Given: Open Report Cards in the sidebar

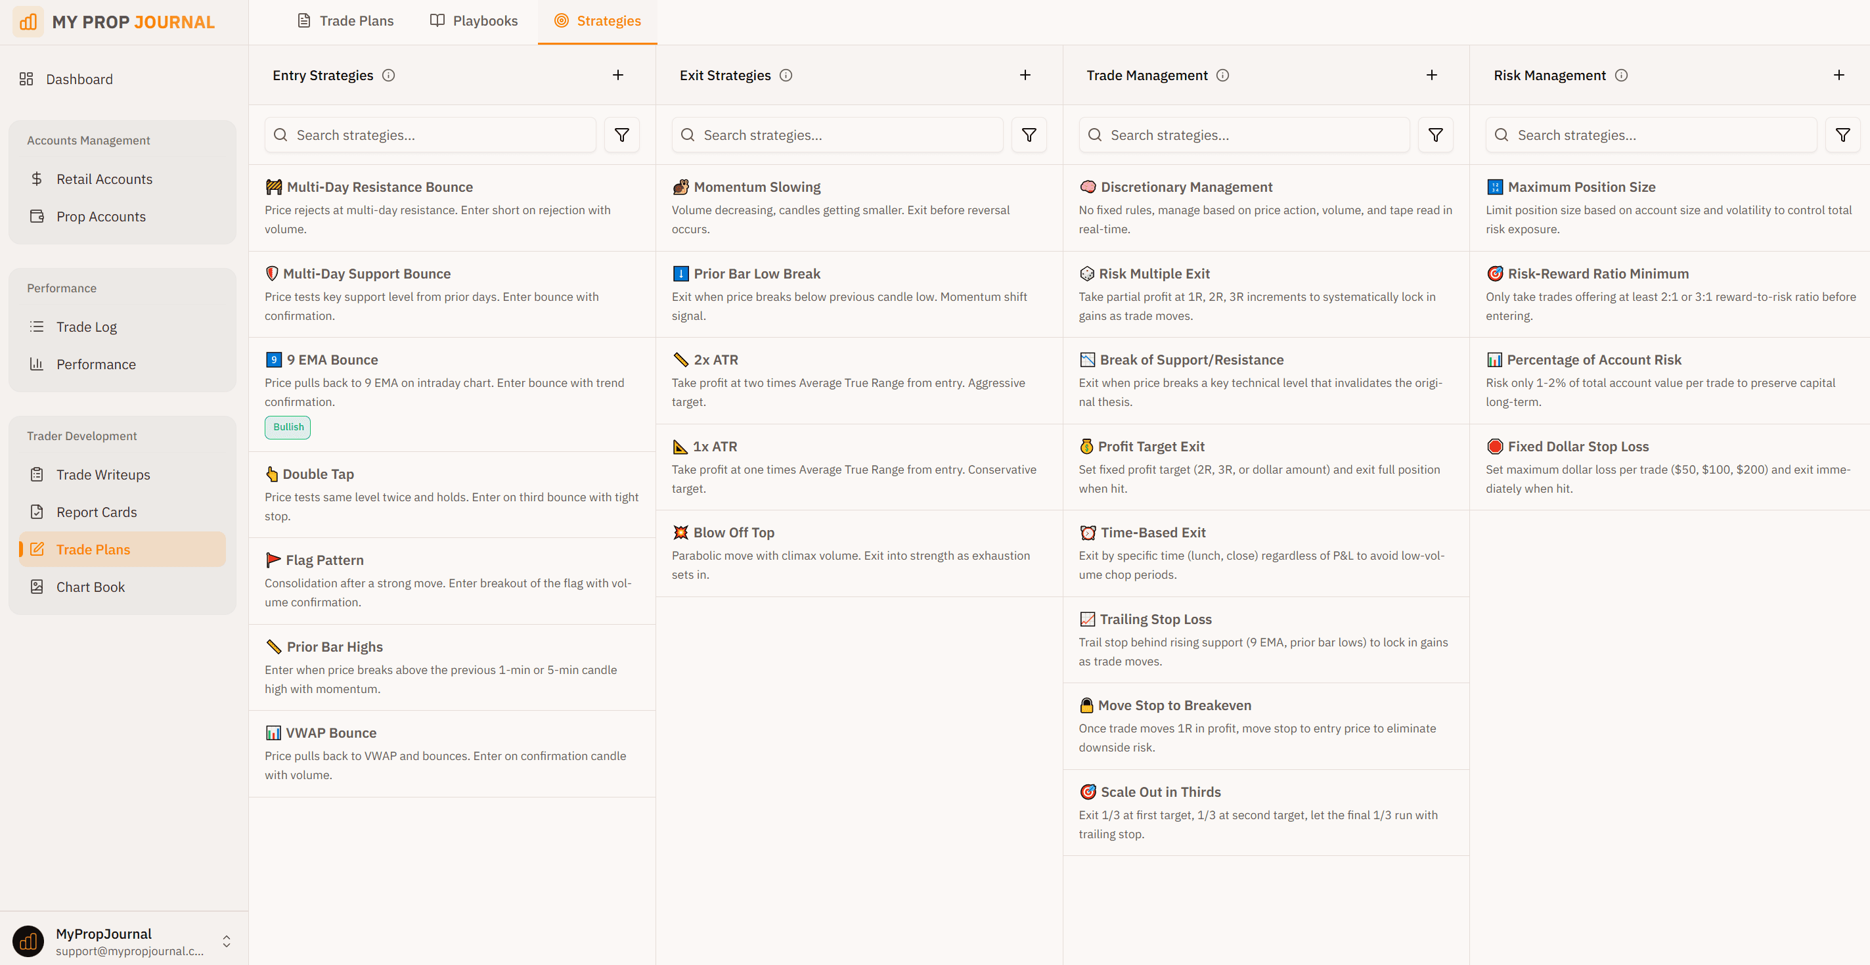Looking at the screenshot, I should (122, 512).
